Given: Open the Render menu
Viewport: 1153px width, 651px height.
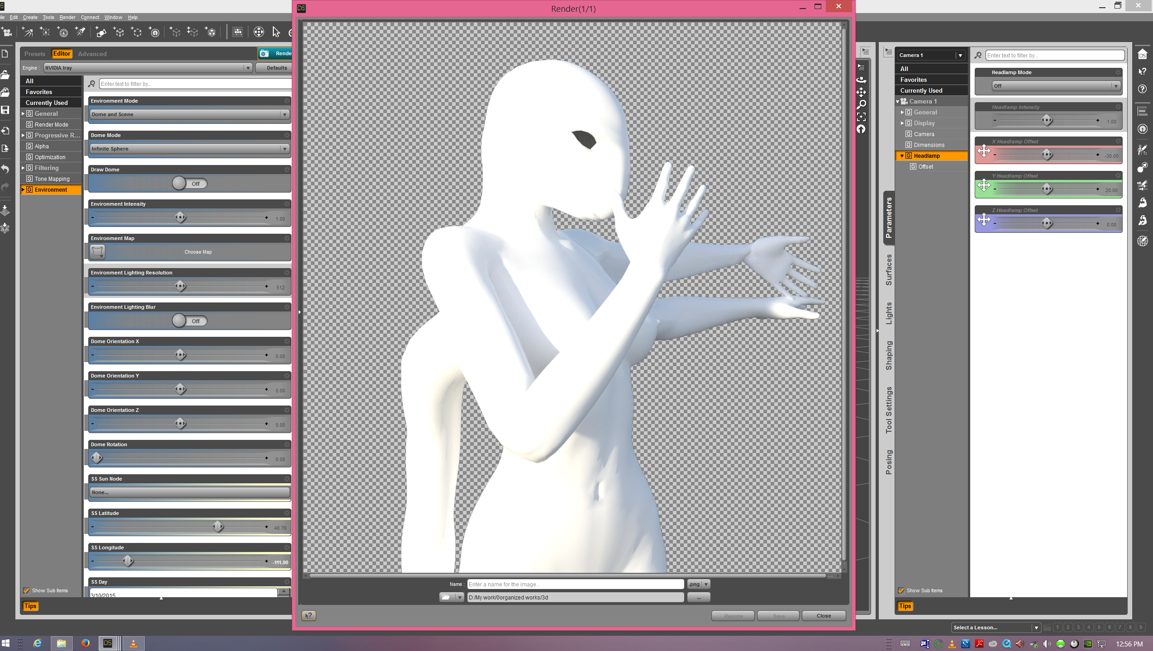Looking at the screenshot, I should point(67,17).
